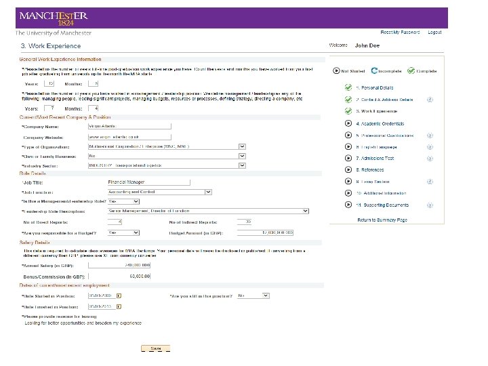Image resolution: width=488 pixels, height=366 pixels.
Task: Click the play-circle icon beside Supporting Documents
Action: click(348, 205)
